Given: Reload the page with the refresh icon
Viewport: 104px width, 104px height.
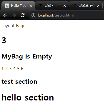Looking at the screenshot, I should pyautogui.click(x=23, y=15).
